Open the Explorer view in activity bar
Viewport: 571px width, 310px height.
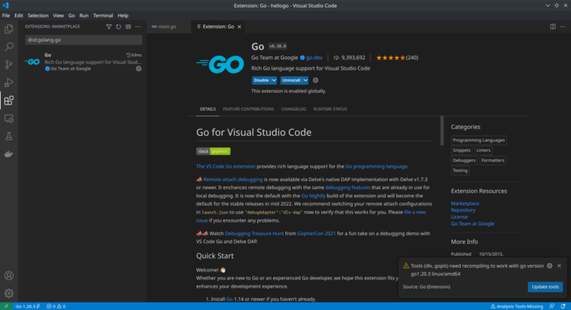pyautogui.click(x=9, y=30)
